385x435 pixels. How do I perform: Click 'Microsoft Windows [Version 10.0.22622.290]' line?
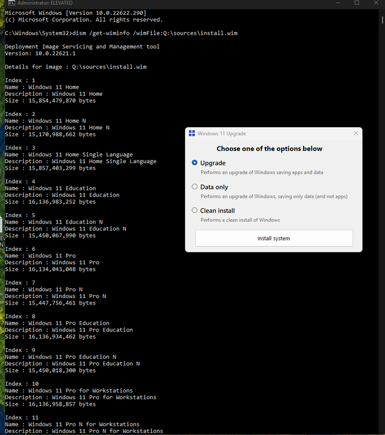75,13
